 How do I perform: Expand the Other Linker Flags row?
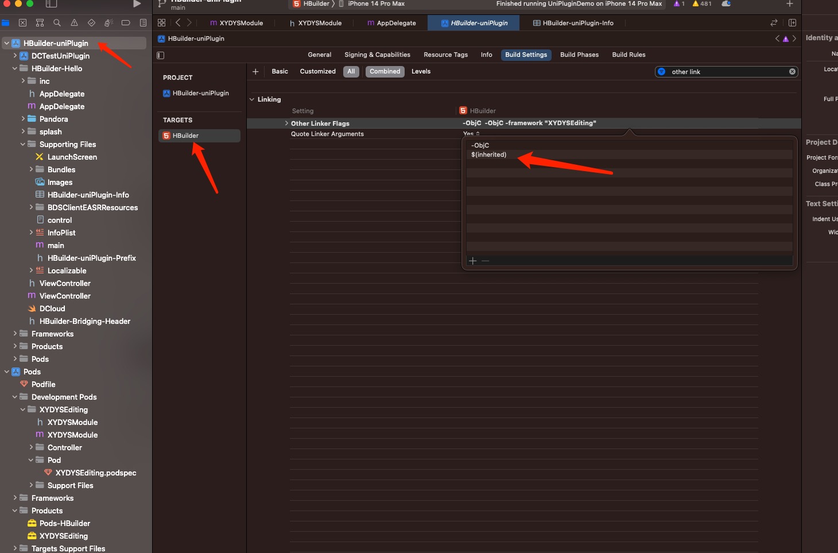pos(286,123)
